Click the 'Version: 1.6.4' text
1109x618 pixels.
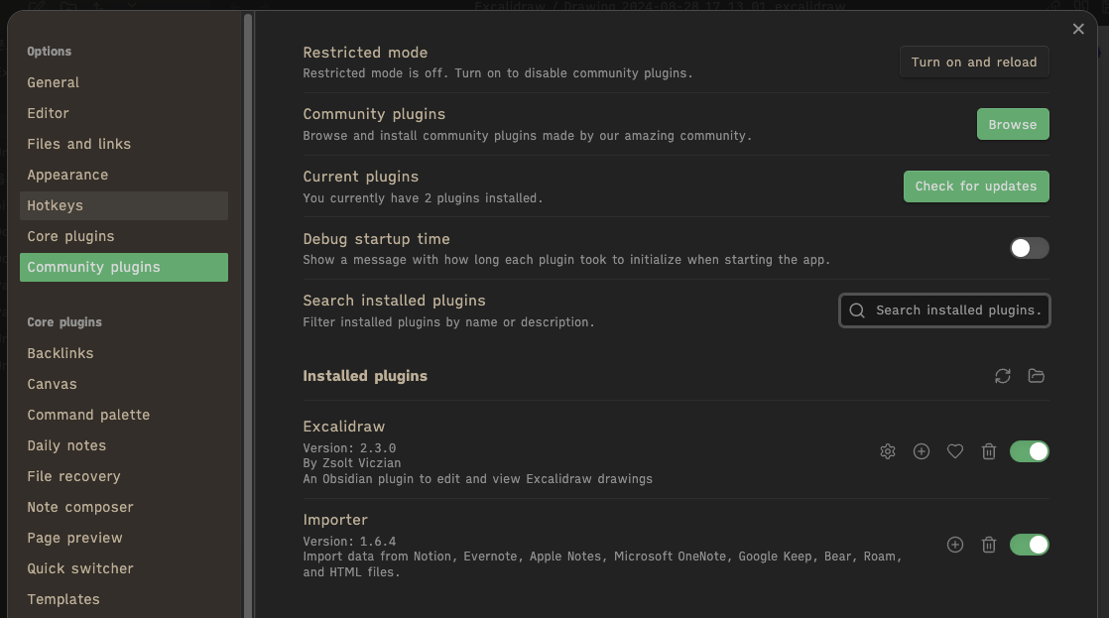point(349,542)
